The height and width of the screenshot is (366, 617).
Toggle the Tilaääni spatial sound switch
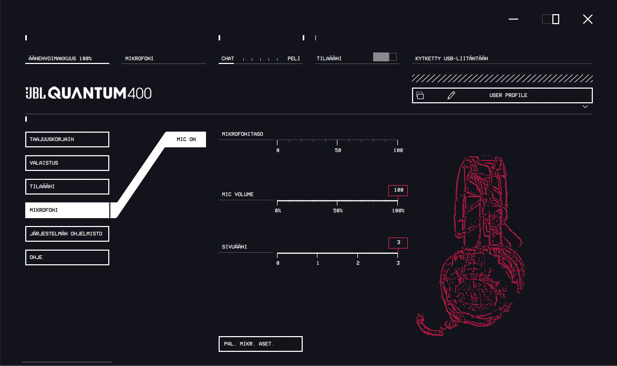point(385,57)
